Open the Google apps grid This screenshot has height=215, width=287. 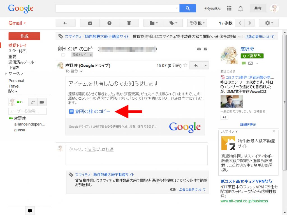(x=229, y=8)
